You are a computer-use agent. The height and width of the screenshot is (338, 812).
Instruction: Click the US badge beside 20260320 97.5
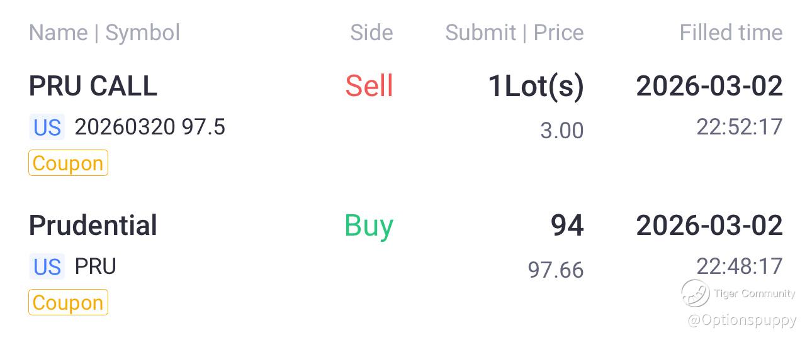[47, 128]
